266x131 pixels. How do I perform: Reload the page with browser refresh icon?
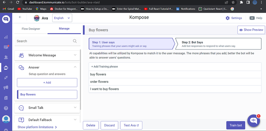click(17, 2)
